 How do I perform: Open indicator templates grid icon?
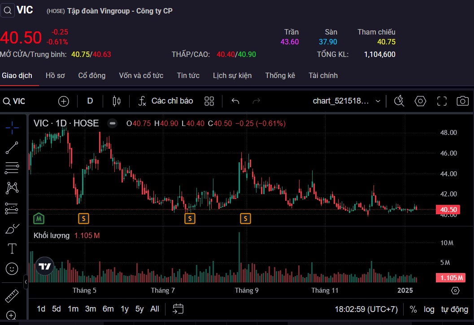(209, 101)
